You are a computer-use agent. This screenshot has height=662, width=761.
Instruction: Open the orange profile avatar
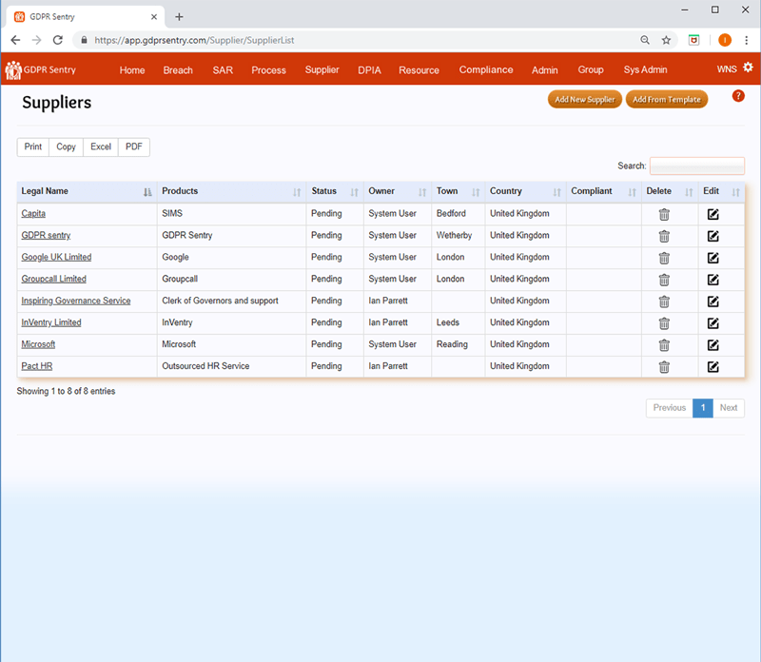pyautogui.click(x=725, y=40)
